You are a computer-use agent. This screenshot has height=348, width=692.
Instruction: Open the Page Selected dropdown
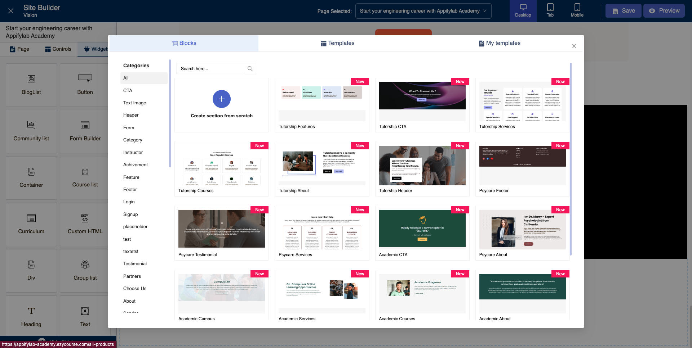tap(423, 11)
